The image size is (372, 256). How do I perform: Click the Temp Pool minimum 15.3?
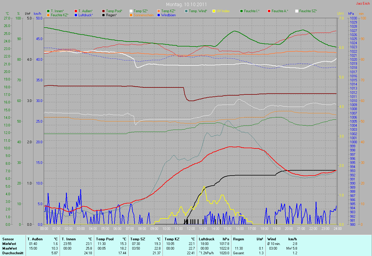coord(123,244)
